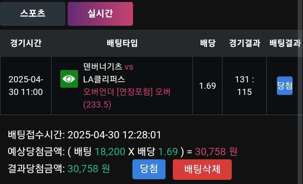This screenshot has height=184, width=303.
Task: Click the 오버언더 [연장포함] 오버 bet type text
Action: click(127, 92)
